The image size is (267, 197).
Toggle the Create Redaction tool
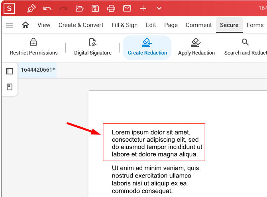point(147,48)
